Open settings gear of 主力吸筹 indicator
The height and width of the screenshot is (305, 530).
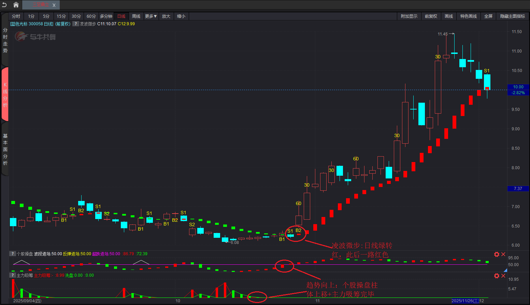pos(497,276)
